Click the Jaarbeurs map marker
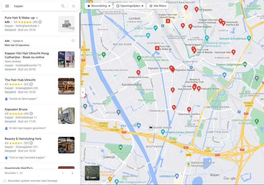This screenshot has width=264, height=185. [148, 36]
